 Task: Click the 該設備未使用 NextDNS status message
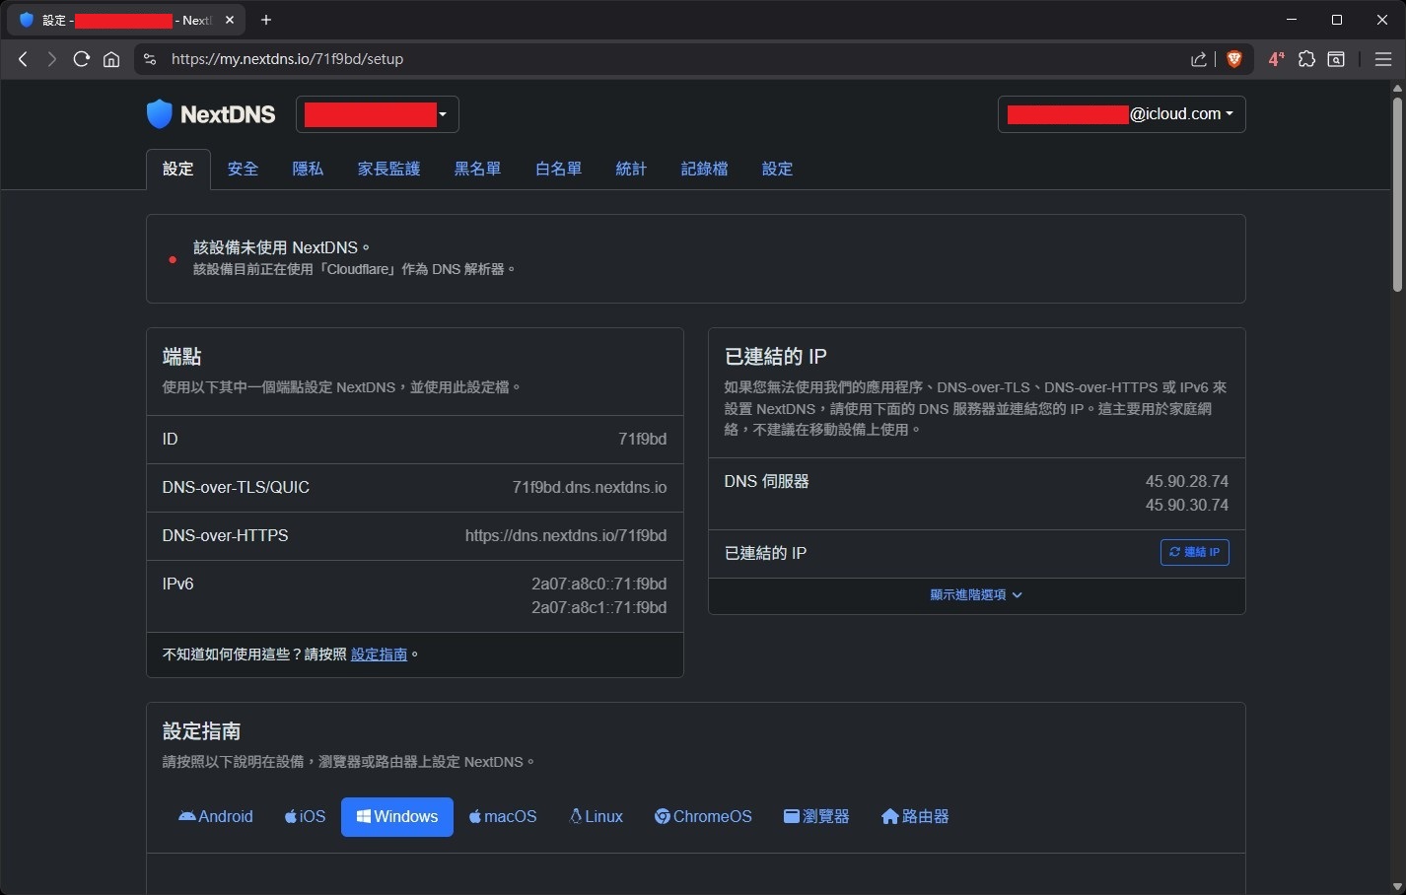[x=281, y=247]
